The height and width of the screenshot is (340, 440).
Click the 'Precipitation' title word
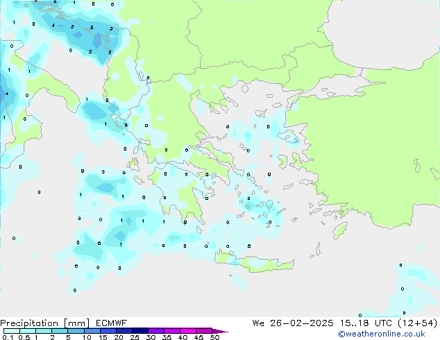pyautogui.click(x=29, y=323)
